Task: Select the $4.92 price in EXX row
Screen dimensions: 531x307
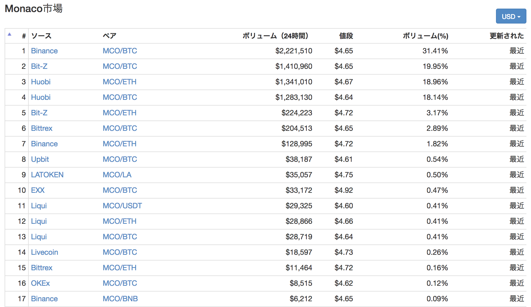Action: [344, 190]
